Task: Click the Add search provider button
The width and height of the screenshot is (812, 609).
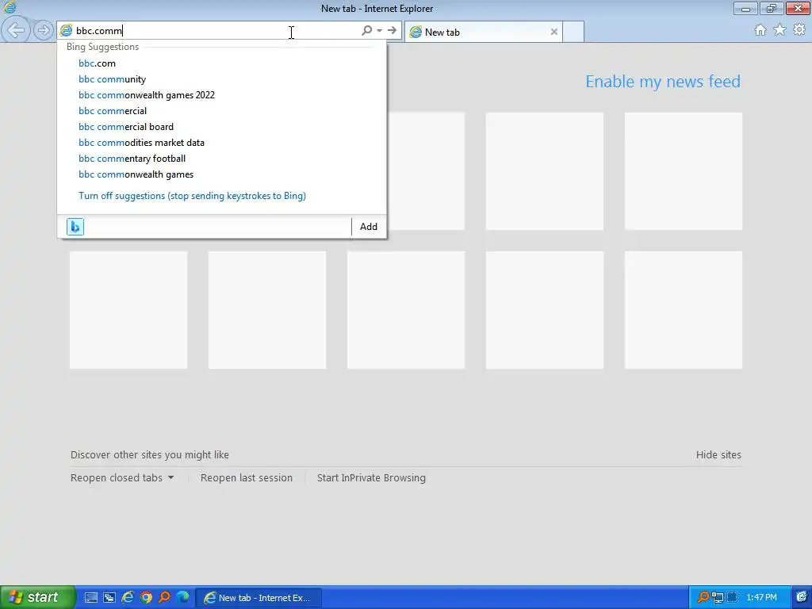Action: [369, 227]
